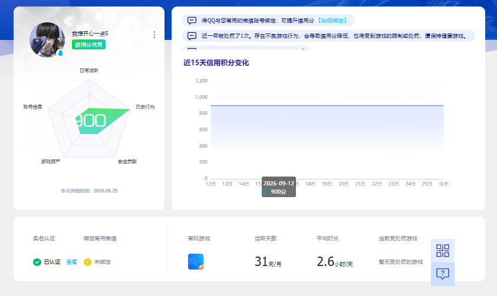Open the 如何绑定 link

(333, 21)
